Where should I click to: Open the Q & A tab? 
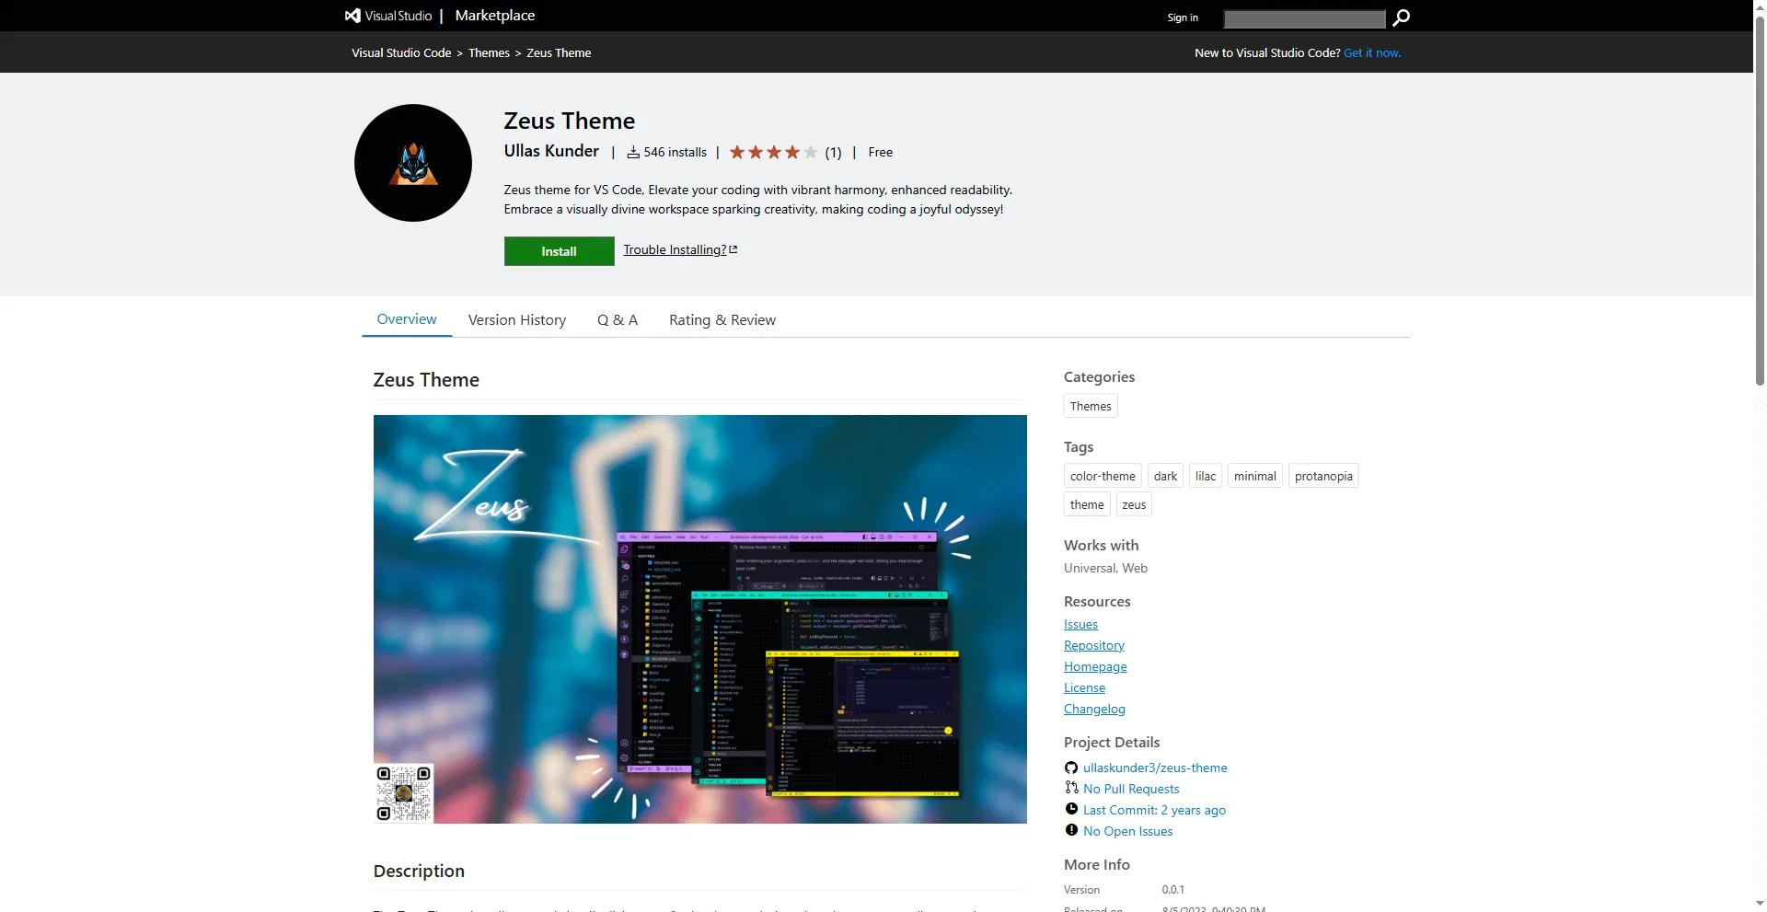tap(617, 320)
